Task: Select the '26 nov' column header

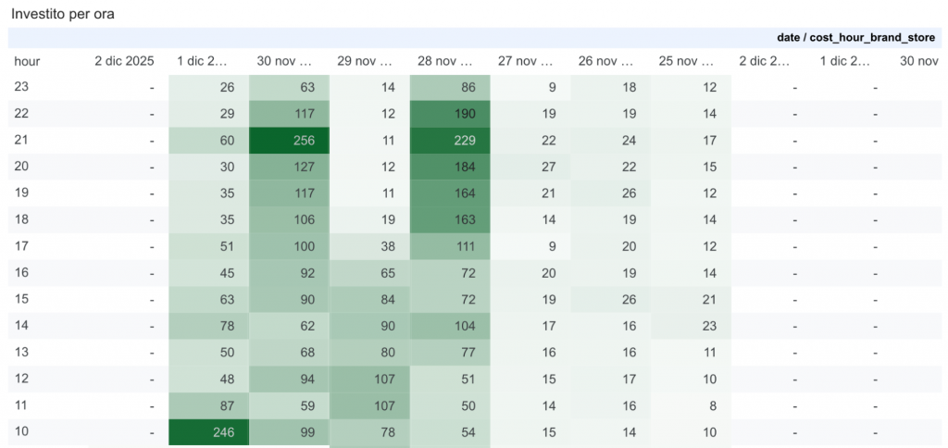Action: 605,61
